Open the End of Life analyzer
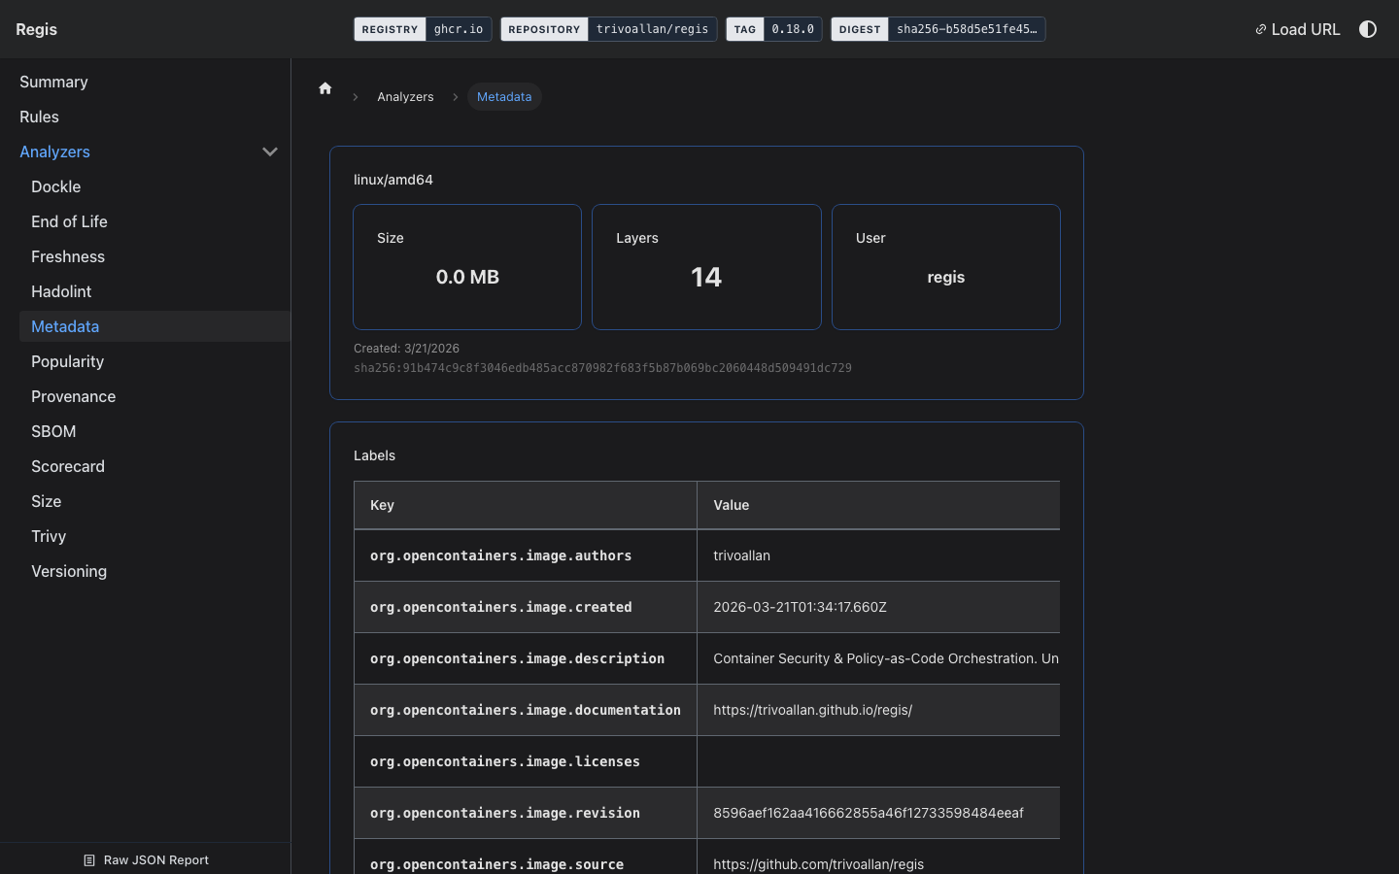Image resolution: width=1399 pixels, height=874 pixels. [69, 221]
